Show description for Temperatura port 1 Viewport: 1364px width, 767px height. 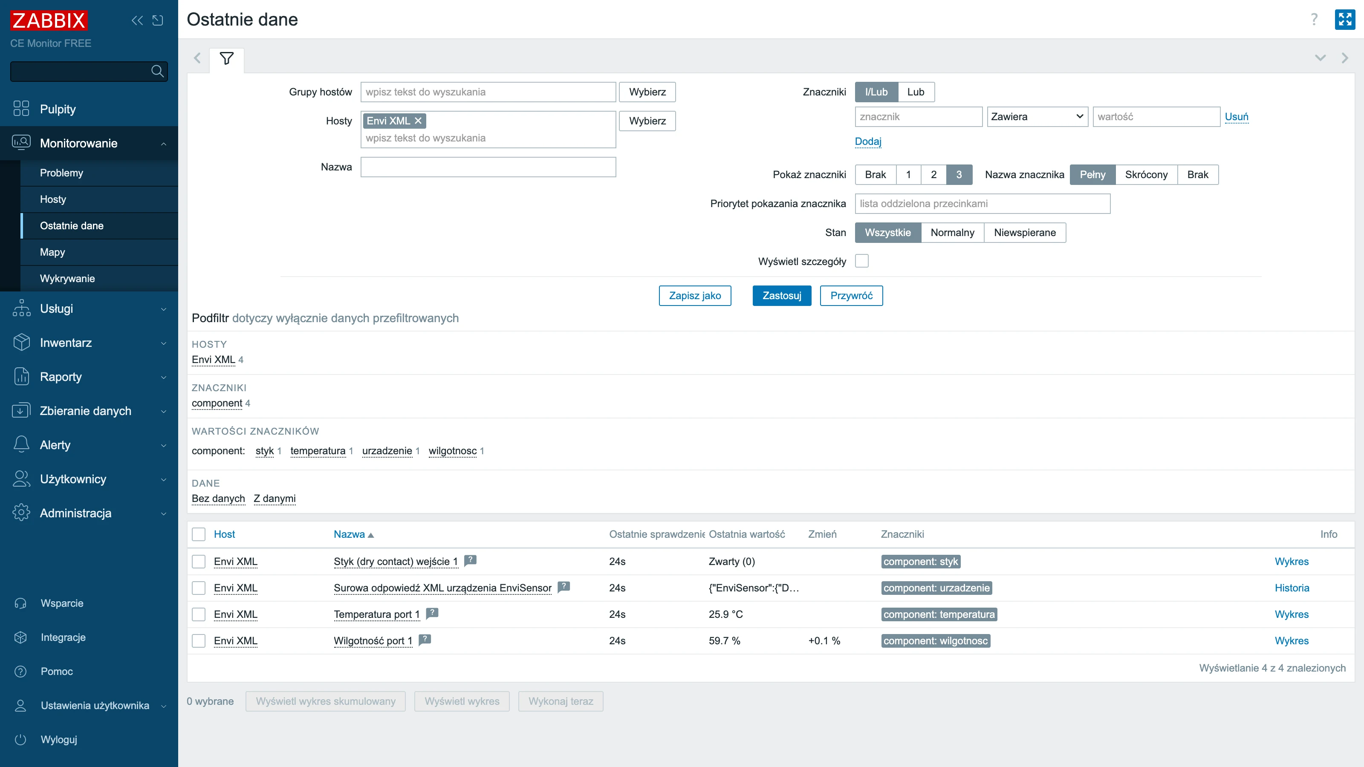coord(432,613)
